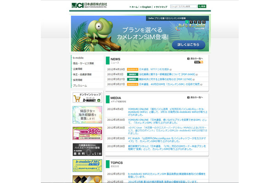Viewport: 280px width, 183px height.
Task: Click the MEDIA section heading
Action: tap(116, 98)
